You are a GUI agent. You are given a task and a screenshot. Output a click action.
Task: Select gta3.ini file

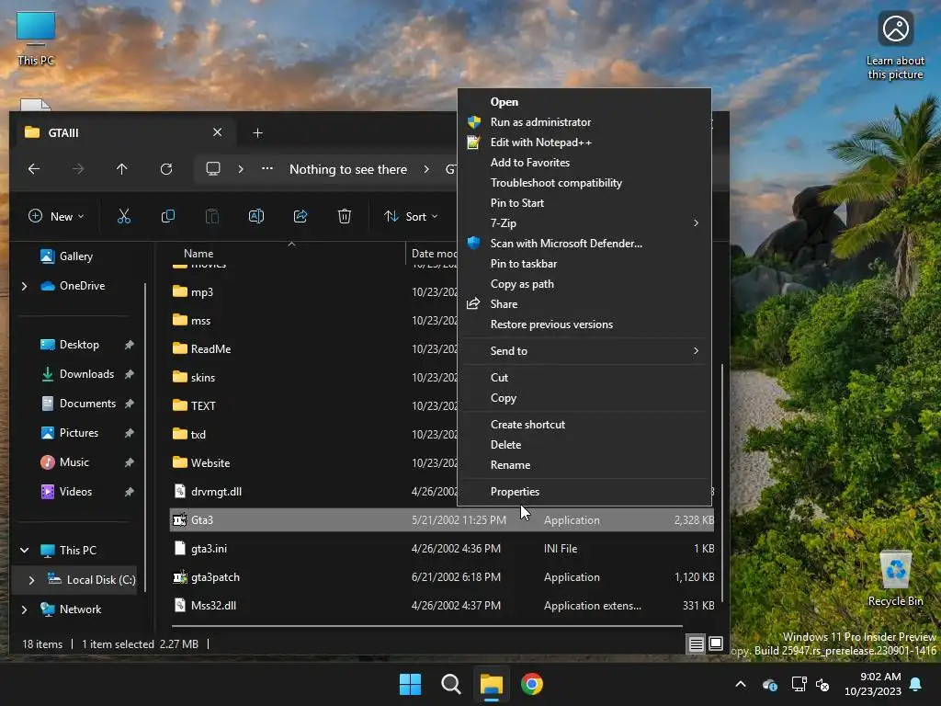click(x=209, y=549)
